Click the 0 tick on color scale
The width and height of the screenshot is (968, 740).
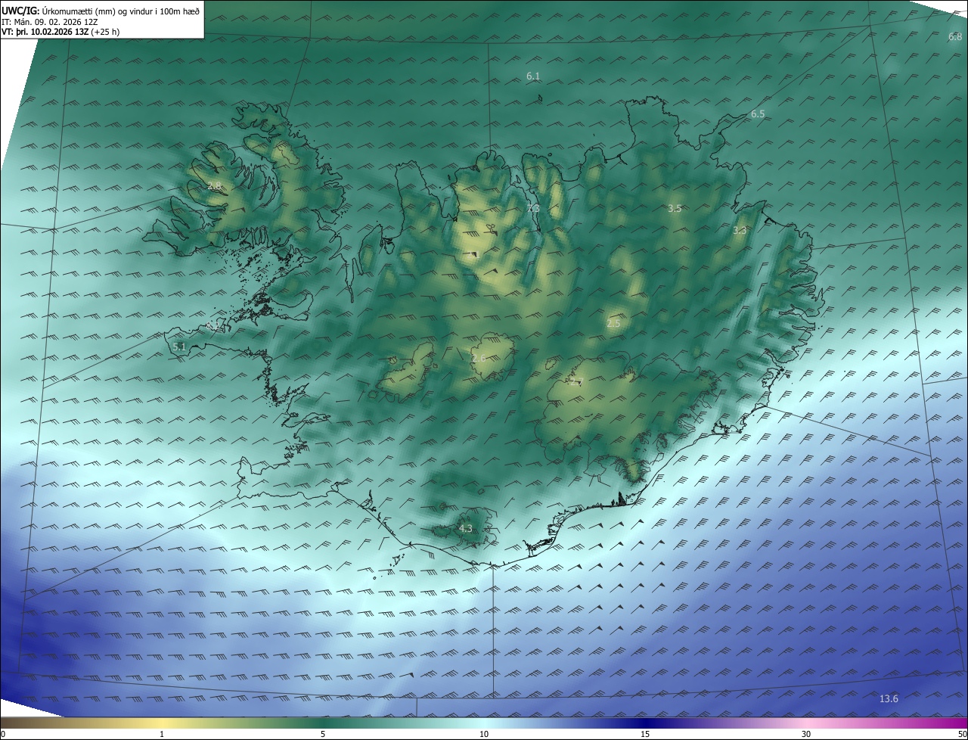tap(3, 735)
